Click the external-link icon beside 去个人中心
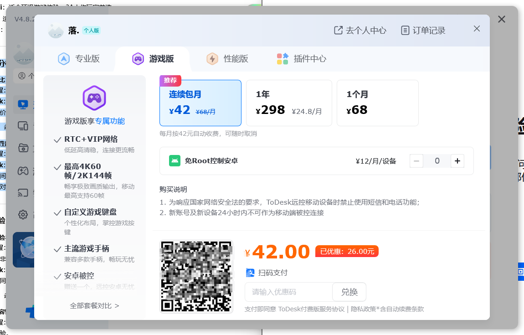This screenshot has width=524, height=335. pyautogui.click(x=338, y=31)
